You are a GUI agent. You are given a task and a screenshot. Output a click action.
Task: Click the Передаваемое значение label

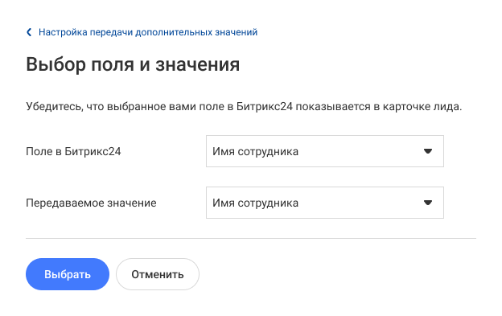coord(91,203)
